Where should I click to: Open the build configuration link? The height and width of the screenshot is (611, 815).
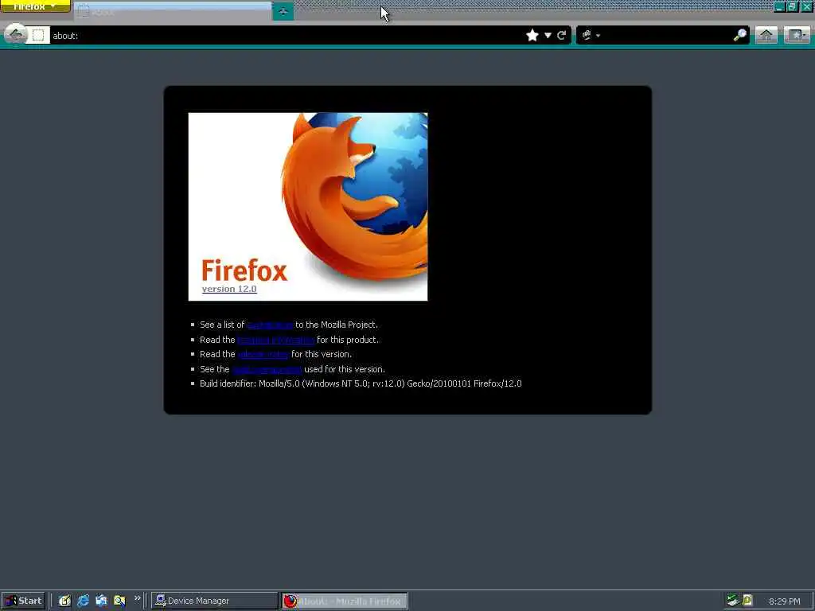(267, 369)
